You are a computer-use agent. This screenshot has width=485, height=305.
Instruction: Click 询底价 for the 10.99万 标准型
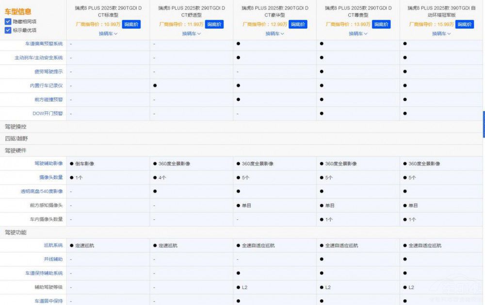pos(131,24)
